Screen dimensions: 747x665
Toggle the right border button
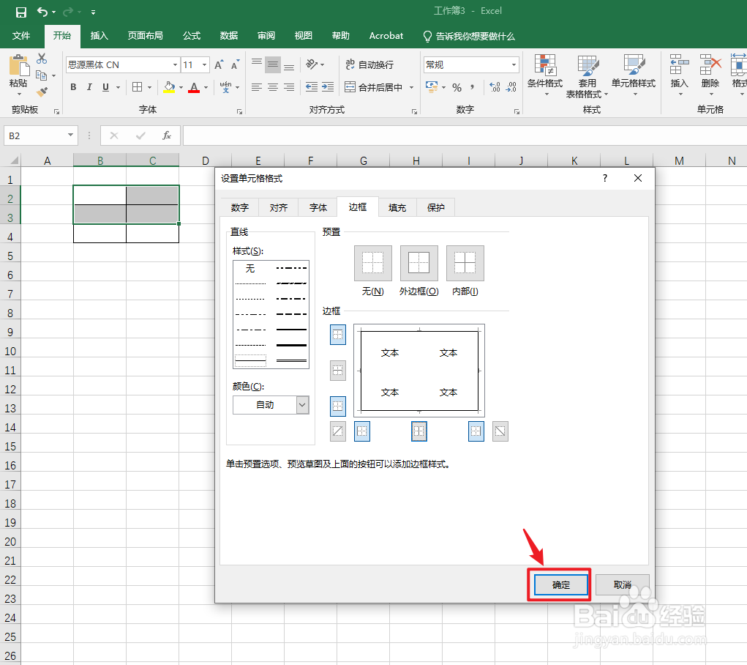click(x=476, y=431)
